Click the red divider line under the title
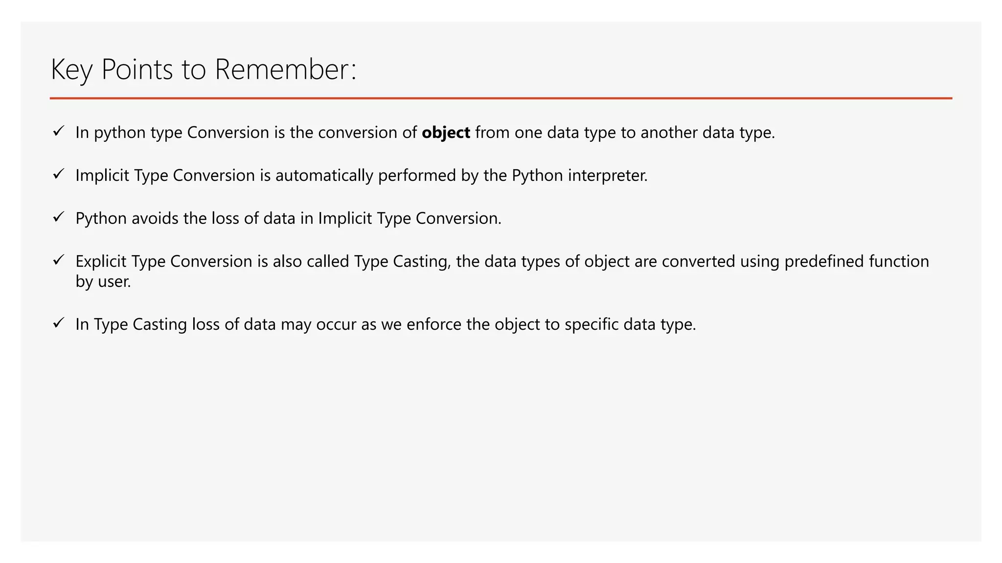Viewport: 1002px width, 563px height. point(501,98)
